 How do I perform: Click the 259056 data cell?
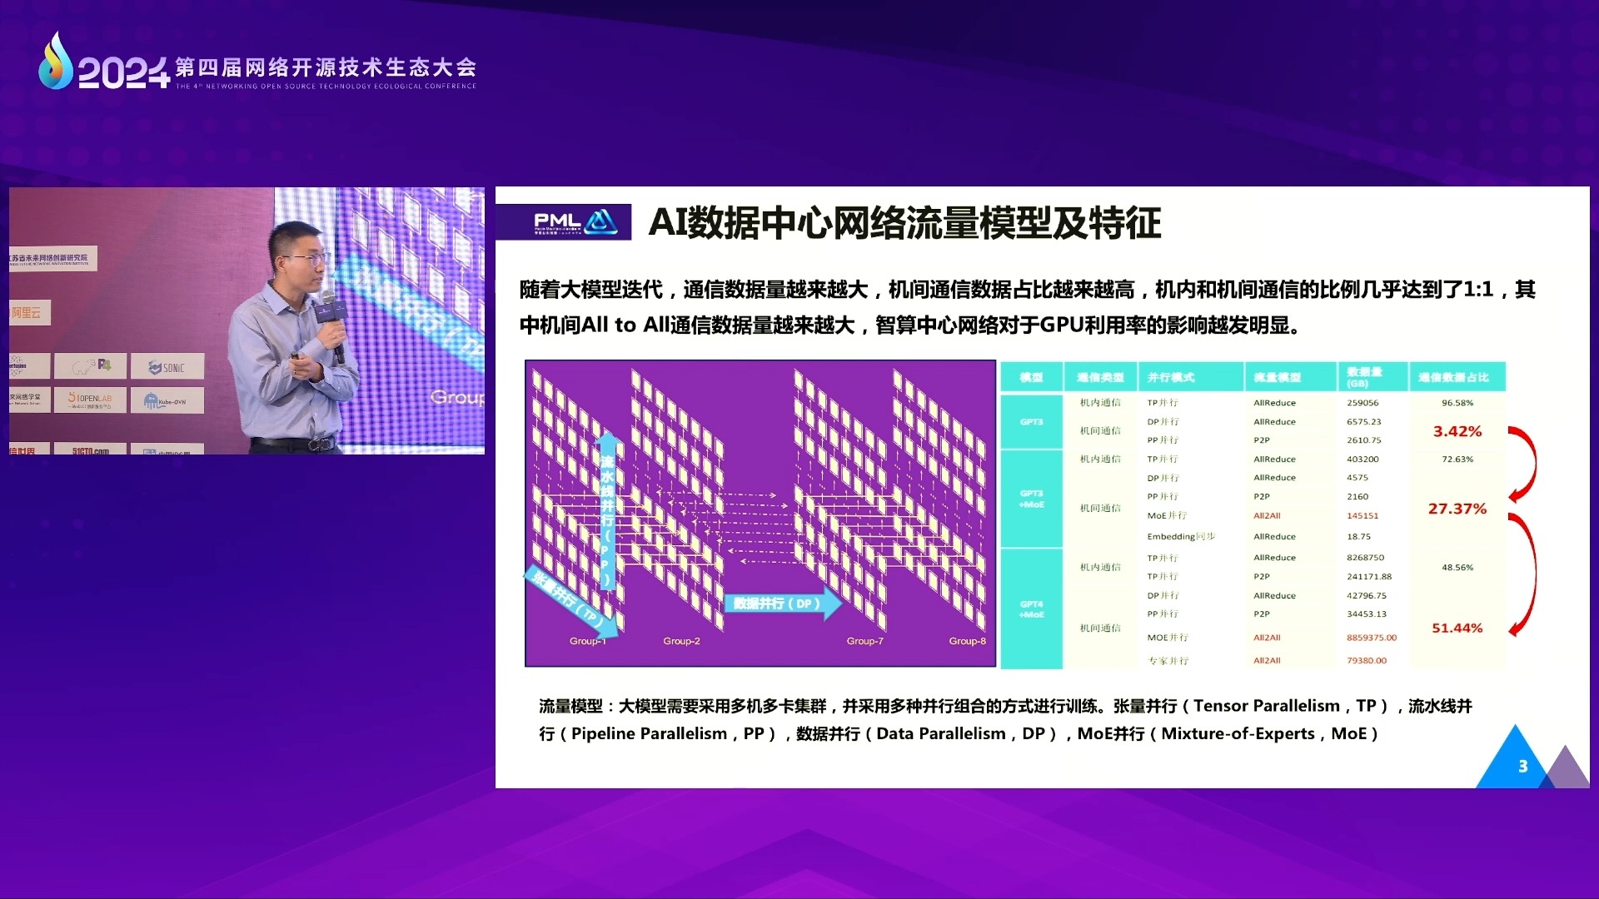[x=1362, y=403]
